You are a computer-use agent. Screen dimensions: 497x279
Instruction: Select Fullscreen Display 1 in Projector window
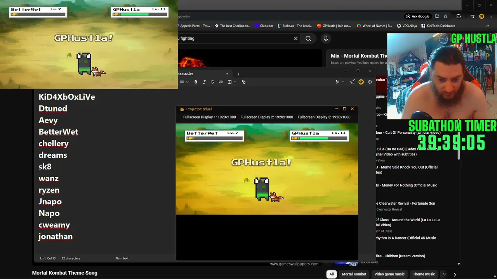click(209, 117)
